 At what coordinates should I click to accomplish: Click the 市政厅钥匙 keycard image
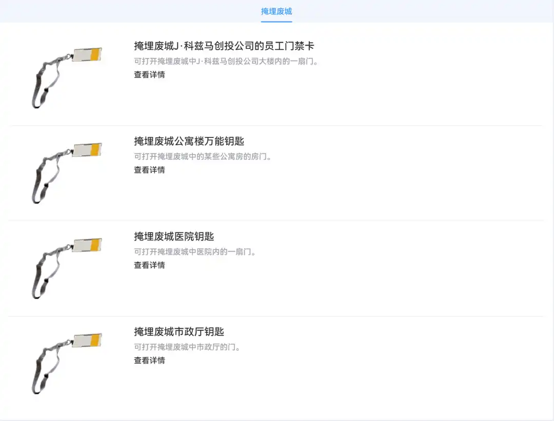pos(67,363)
